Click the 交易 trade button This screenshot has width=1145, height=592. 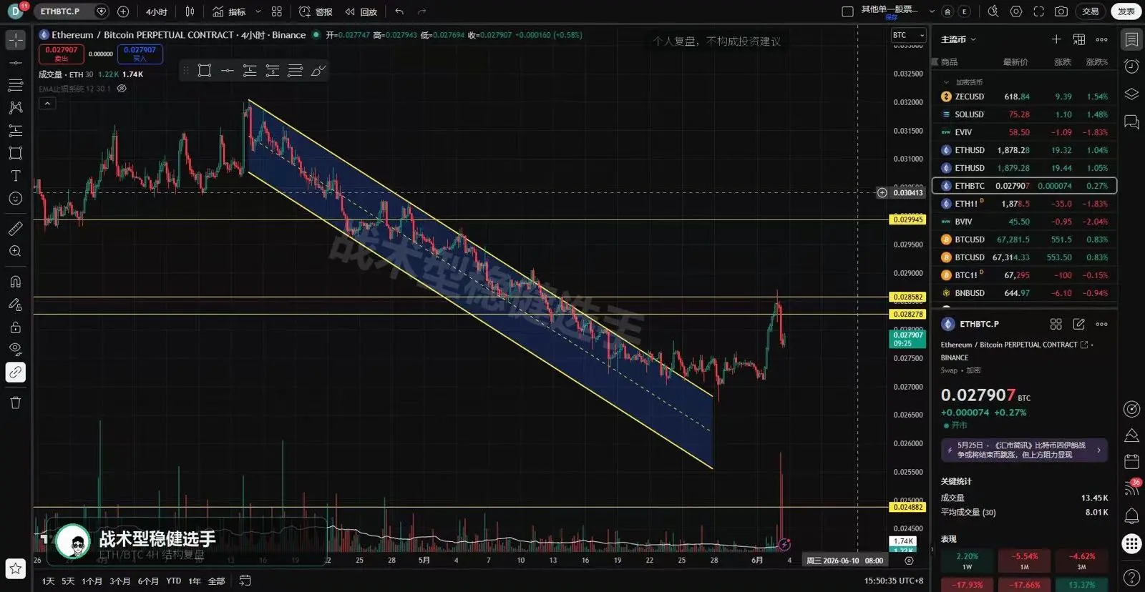[x=1090, y=11]
